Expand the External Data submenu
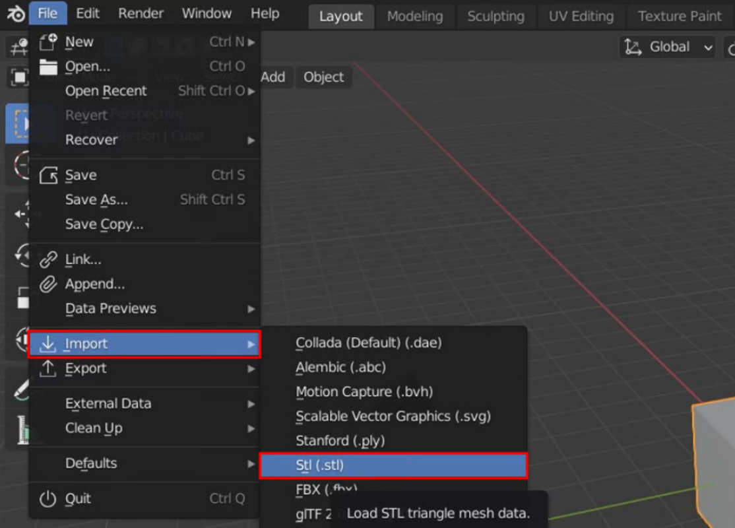Viewport: 735px width, 528px height. tap(145, 404)
